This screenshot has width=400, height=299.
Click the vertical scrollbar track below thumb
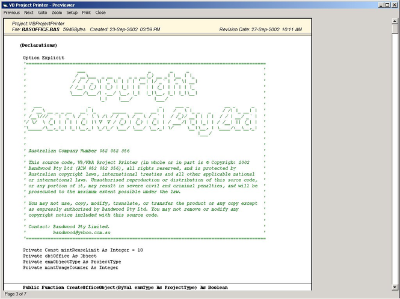pos(395,158)
